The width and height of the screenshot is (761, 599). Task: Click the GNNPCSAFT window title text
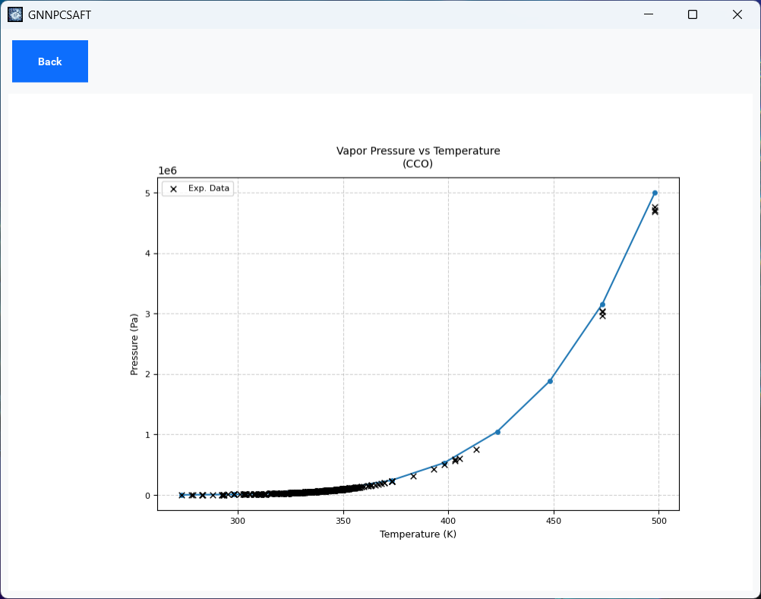59,15
